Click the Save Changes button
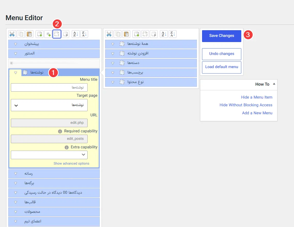The image size is (294, 227). point(222,36)
